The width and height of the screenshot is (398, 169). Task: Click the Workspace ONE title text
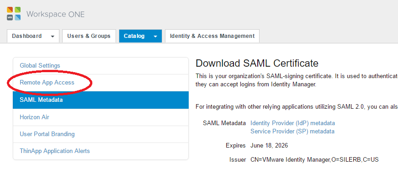[x=56, y=14]
